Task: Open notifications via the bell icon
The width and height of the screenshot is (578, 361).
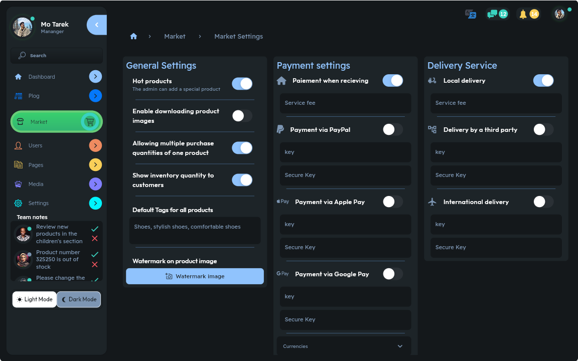Action: point(522,14)
